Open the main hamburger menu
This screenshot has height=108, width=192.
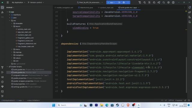click(x=7, y=2)
